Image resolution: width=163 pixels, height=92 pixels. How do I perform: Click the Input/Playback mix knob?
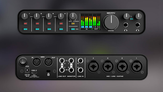pos(73,16)
